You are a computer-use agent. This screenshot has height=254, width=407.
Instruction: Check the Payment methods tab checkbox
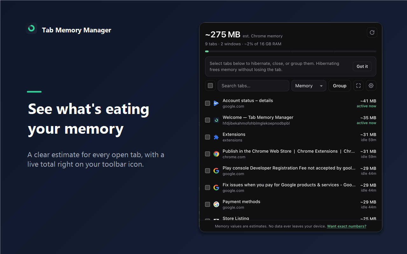click(x=208, y=204)
